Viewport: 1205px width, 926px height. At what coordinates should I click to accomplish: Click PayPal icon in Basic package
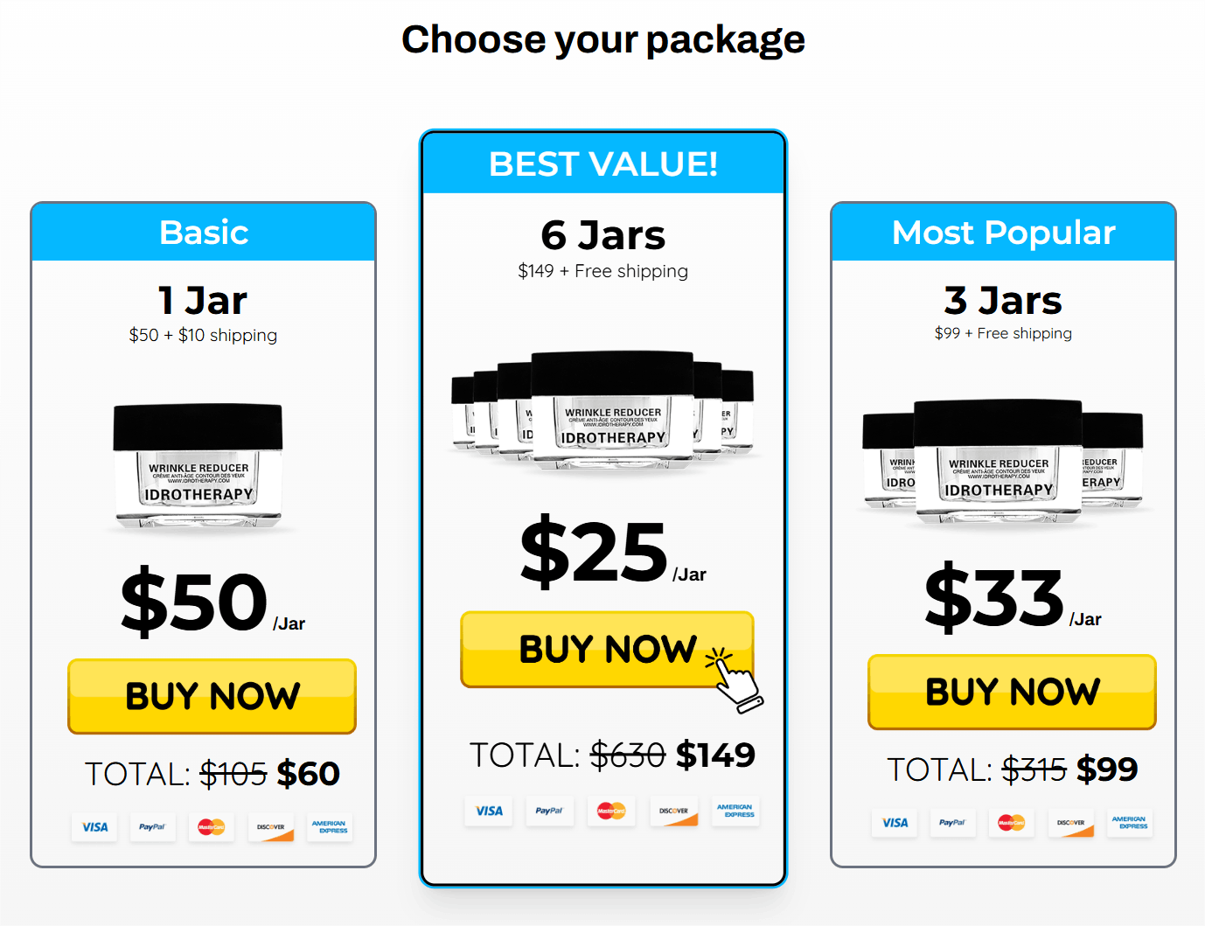[152, 827]
